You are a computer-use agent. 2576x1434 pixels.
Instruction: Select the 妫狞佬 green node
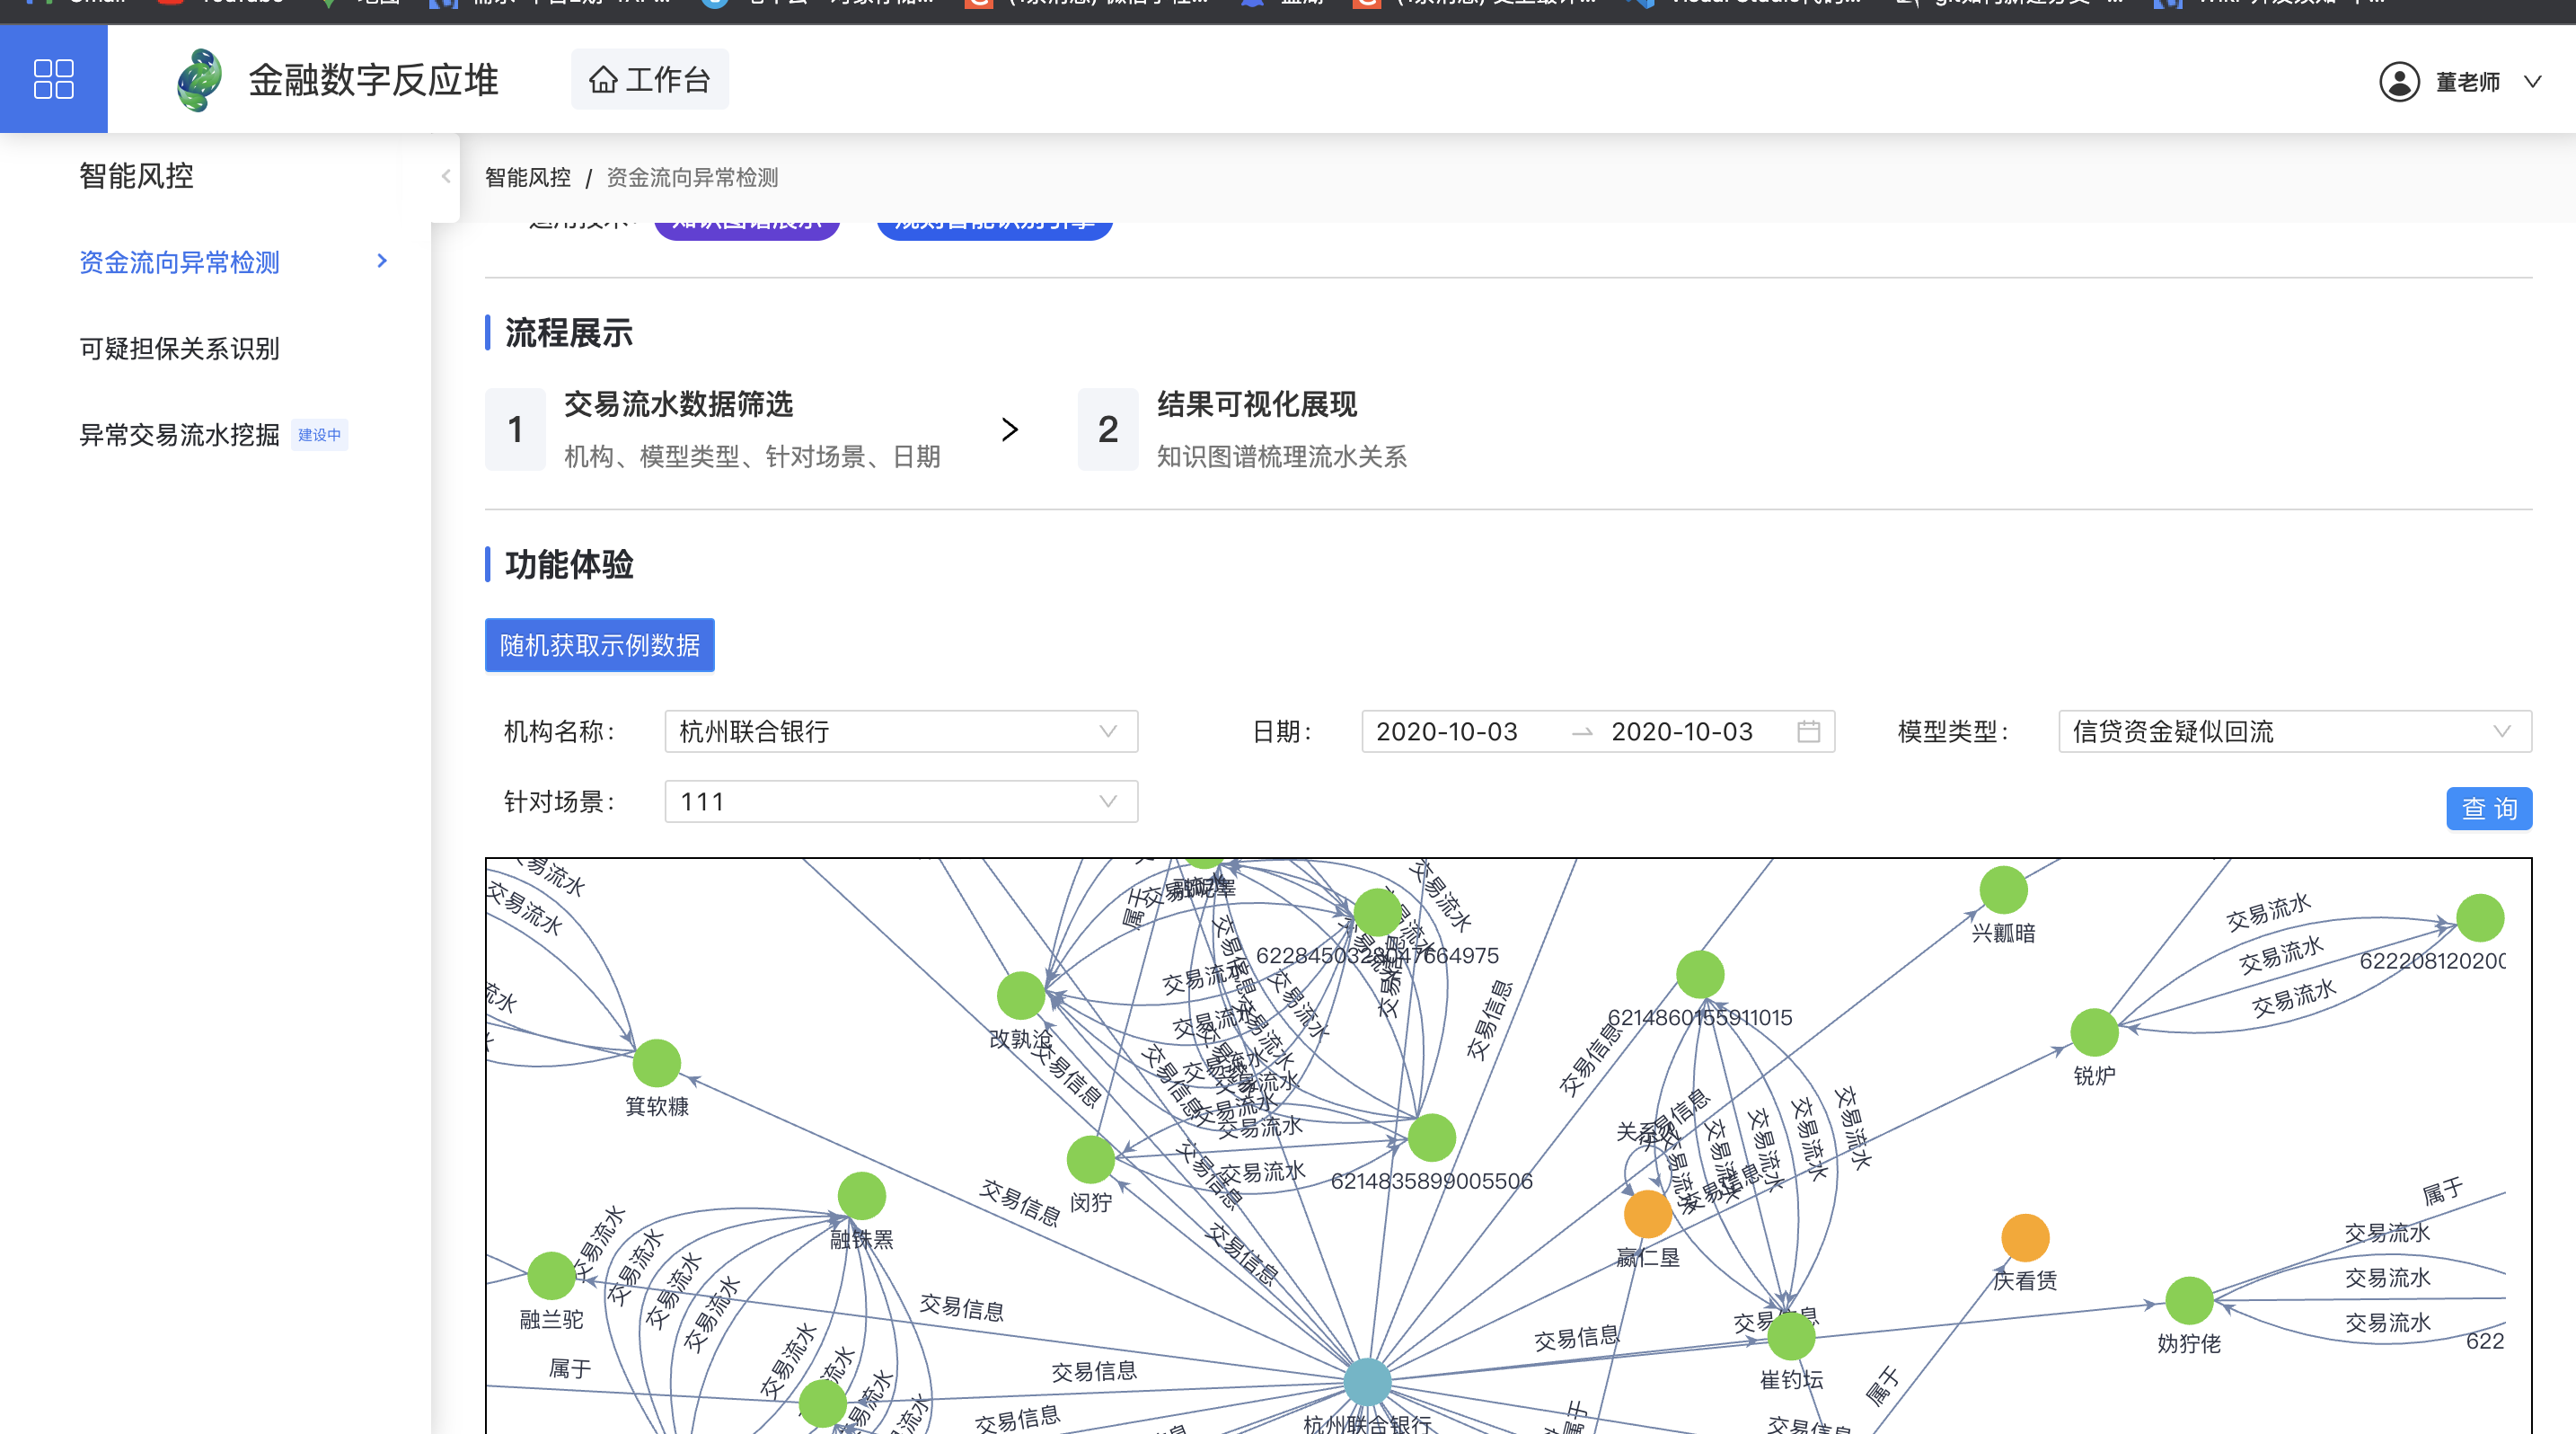tap(2189, 1300)
